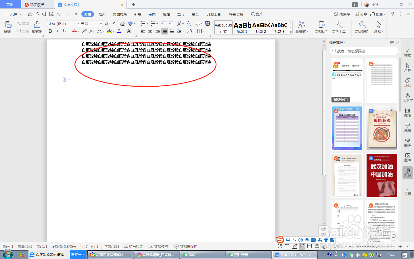The height and width of the screenshot is (259, 414).
Task: Click the distributed alignment icon
Action: click(x=172, y=31)
